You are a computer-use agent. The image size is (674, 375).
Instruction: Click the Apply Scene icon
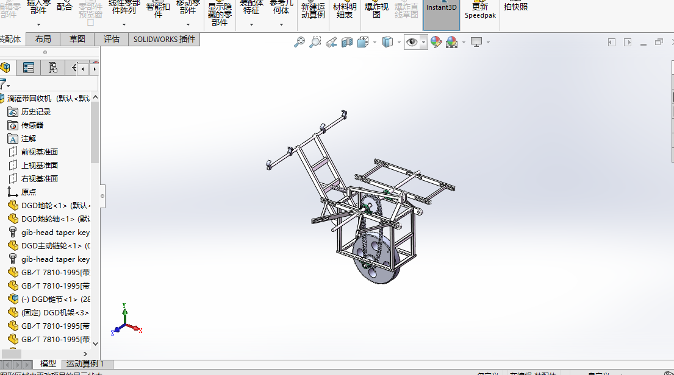(451, 42)
